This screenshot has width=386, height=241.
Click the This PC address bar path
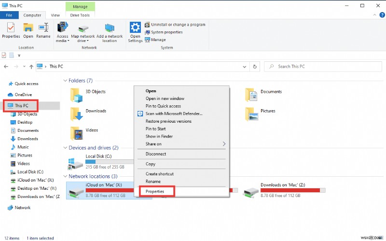click(x=56, y=67)
